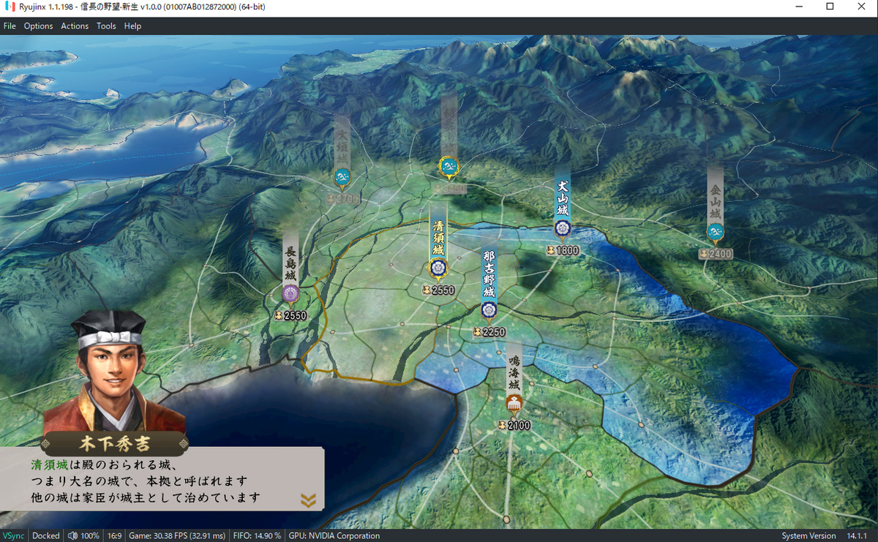
Task: Click troop count 2550 under 長島城
Action: tap(296, 316)
